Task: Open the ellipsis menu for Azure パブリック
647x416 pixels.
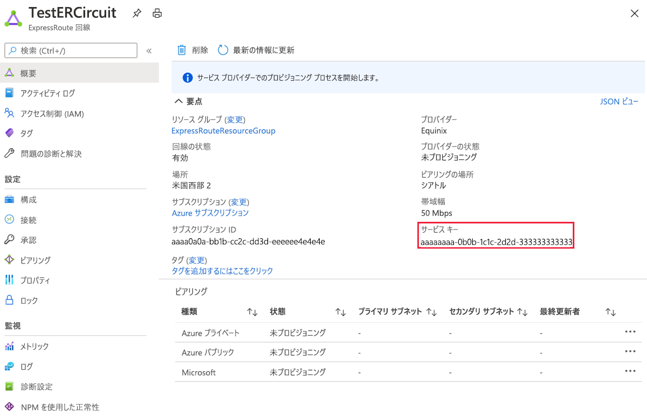Action: [x=630, y=351]
